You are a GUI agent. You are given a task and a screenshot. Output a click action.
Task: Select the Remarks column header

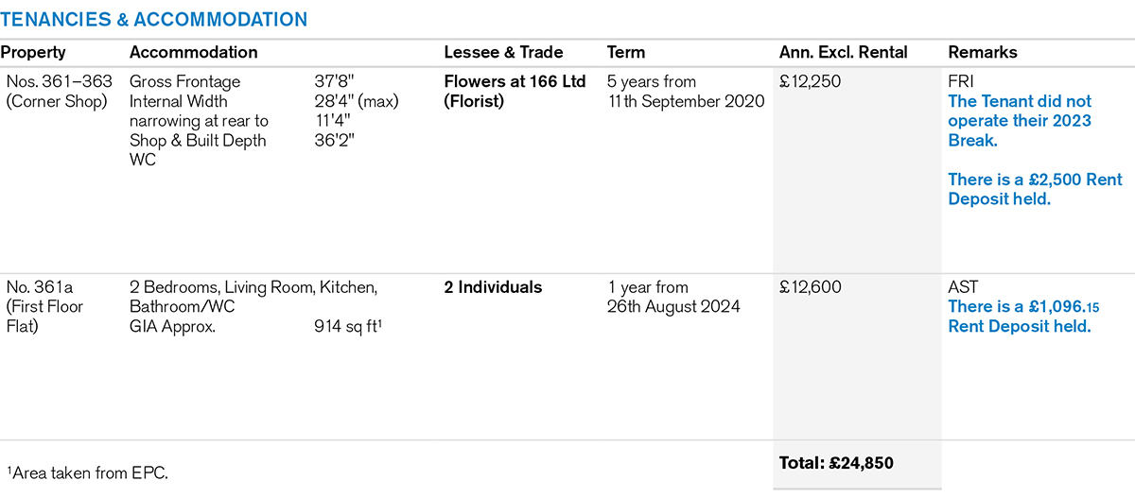[983, 53]
